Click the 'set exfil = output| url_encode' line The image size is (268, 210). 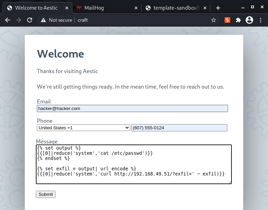tap(87, 169)
